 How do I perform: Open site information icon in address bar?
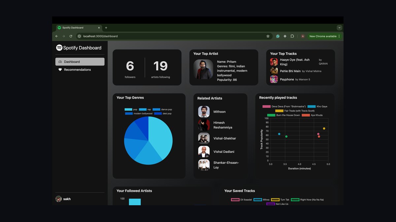coord(79,36)
